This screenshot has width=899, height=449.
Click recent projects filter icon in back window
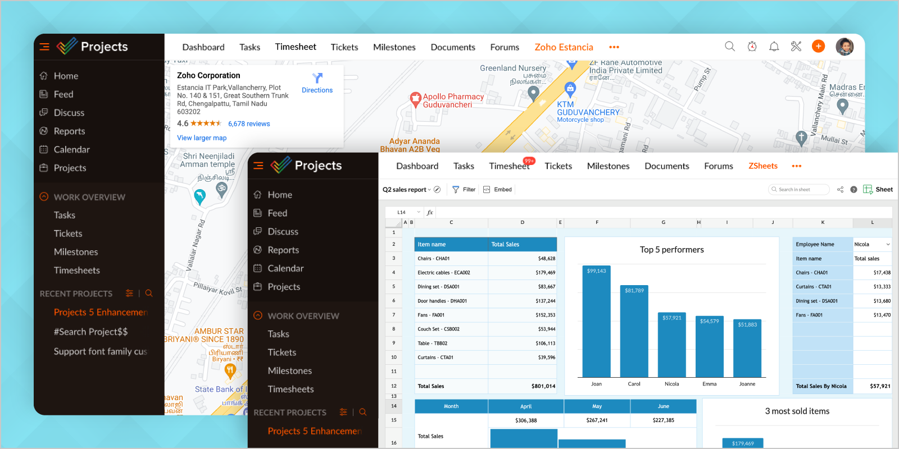point(130,293)
